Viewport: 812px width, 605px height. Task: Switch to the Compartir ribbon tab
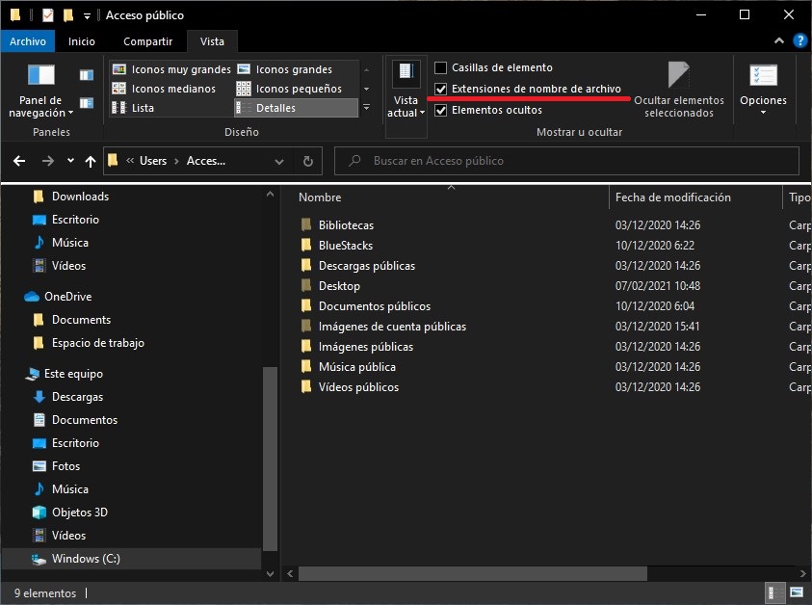(147, 41)
